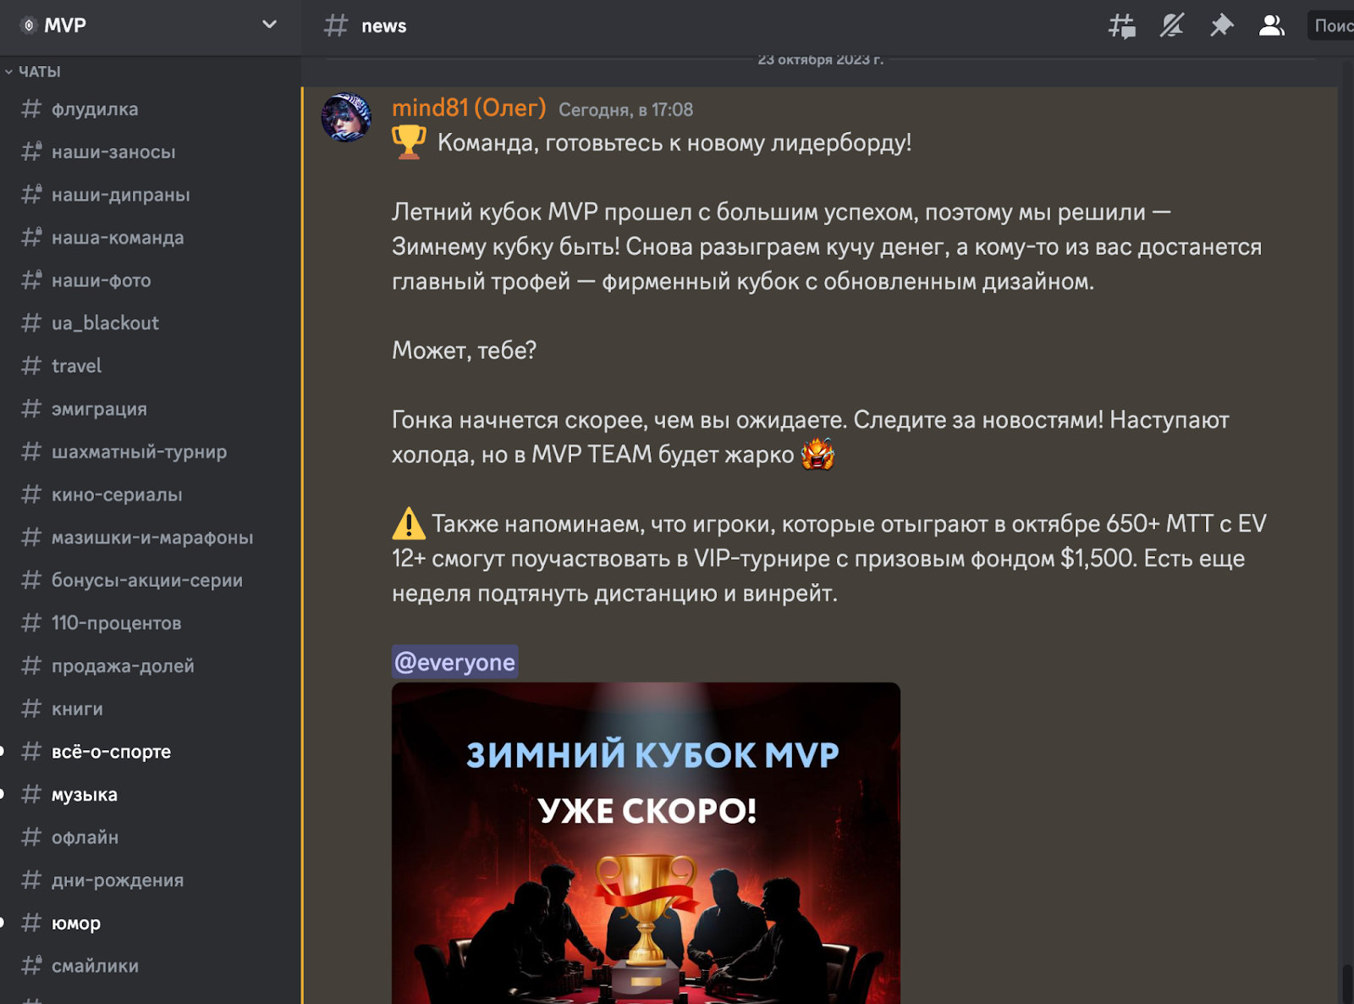
Task: Click the @everyone mention
Action: pos(454,662)
